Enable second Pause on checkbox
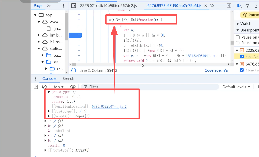The height and width of the screenshot is (157, 259). (238, 43)
